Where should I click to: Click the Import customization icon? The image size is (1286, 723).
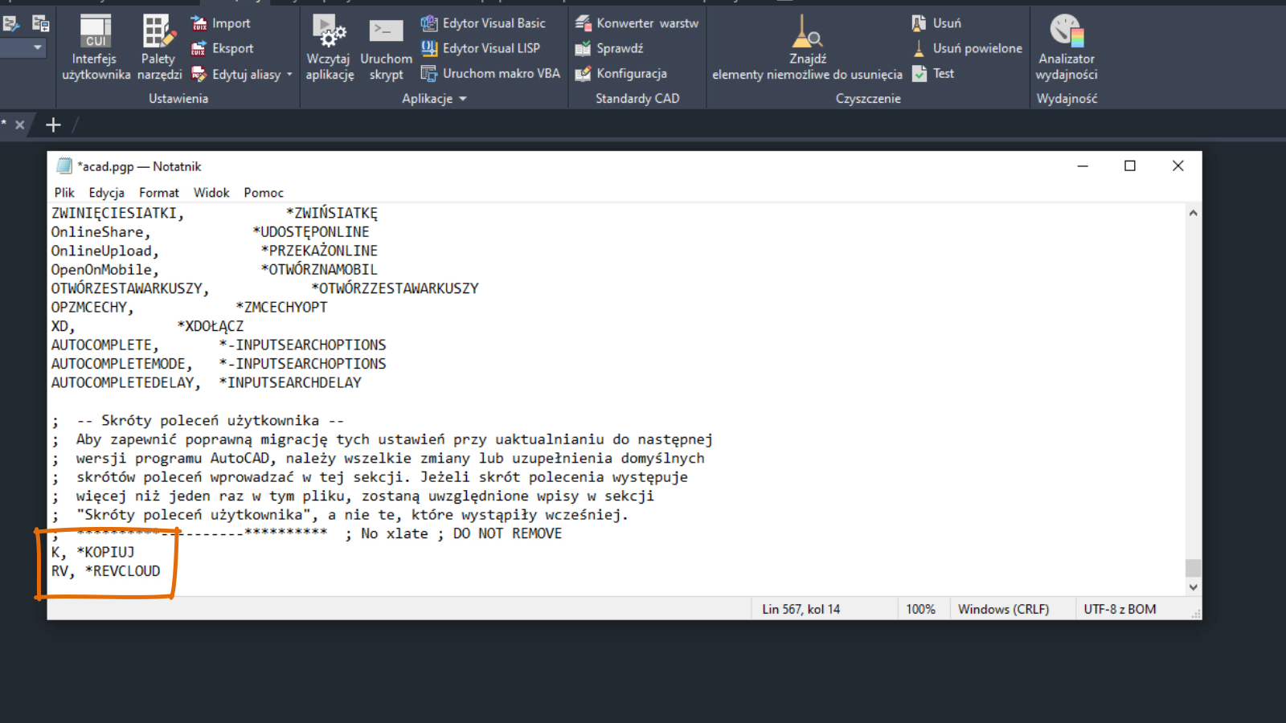tap(199, 23)
